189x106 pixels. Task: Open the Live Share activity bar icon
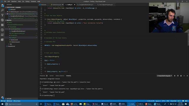pos(2,40)
